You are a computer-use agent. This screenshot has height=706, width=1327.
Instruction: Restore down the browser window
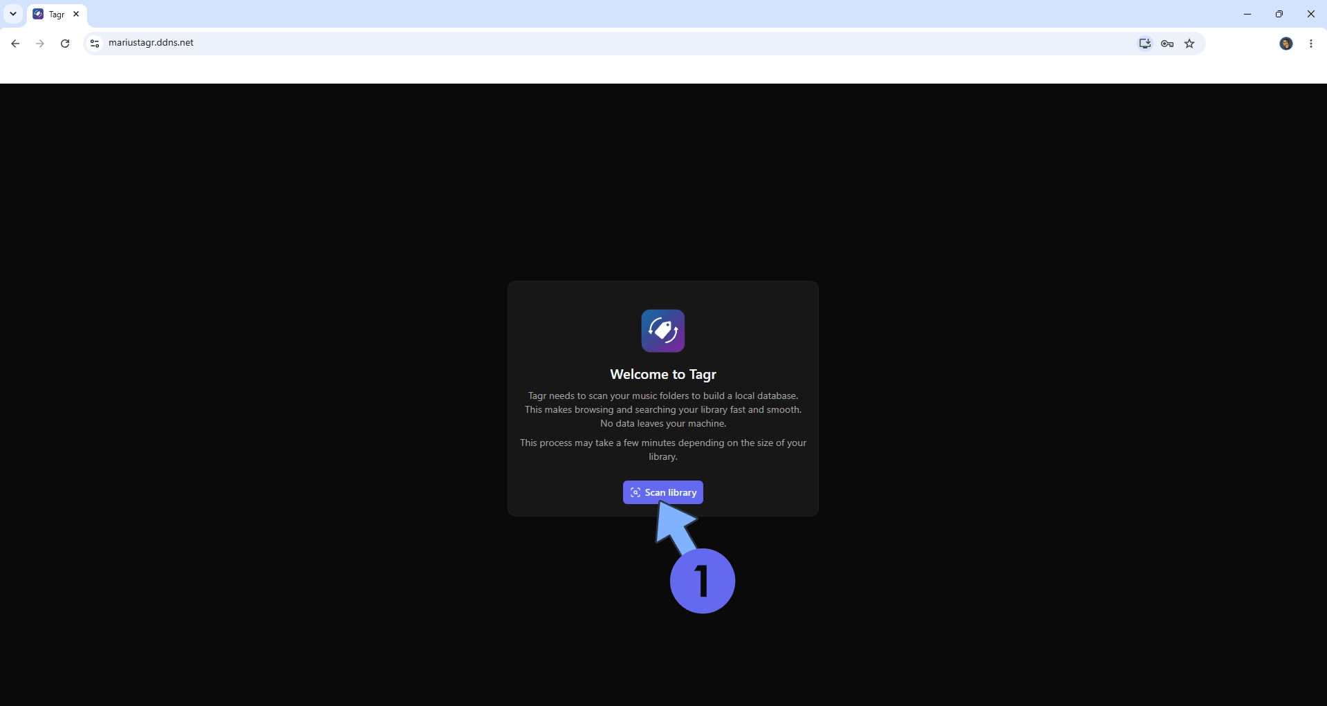point(1279,14)
